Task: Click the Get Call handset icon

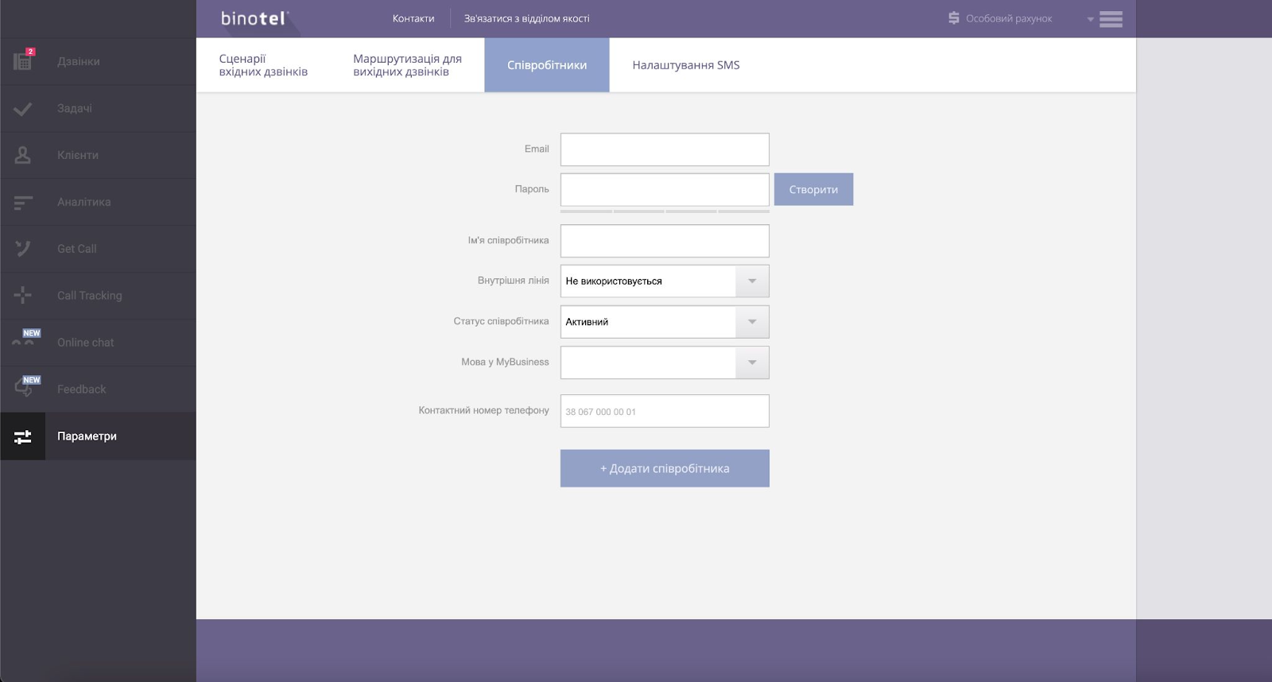Action: click(23, 249)
